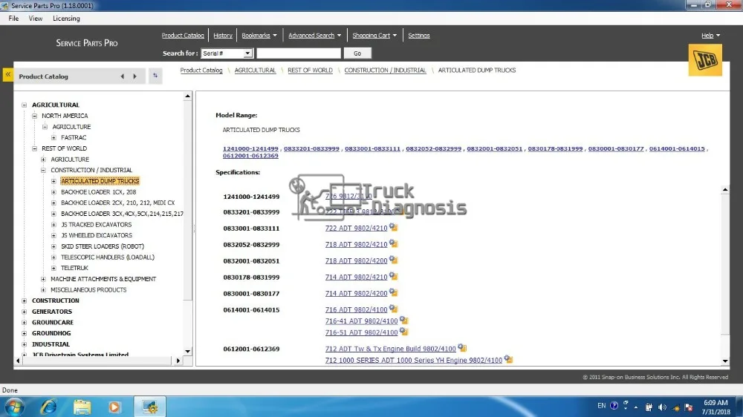
Task: Open 712 ADT Tw & Tx Engine Build link
Action: click(391, 349)
